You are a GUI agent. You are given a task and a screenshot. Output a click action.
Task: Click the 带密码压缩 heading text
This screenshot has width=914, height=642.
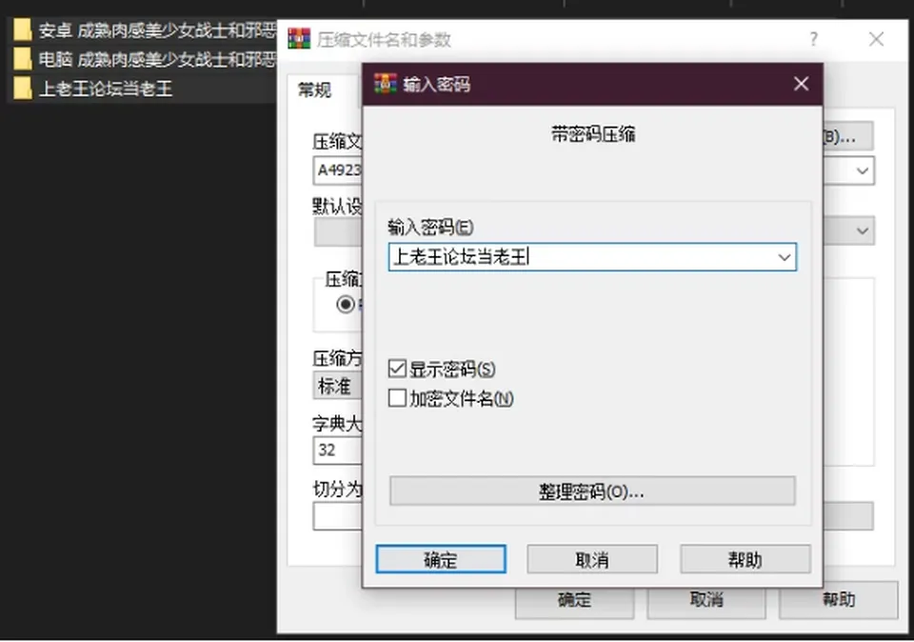[x=593, y=134]
